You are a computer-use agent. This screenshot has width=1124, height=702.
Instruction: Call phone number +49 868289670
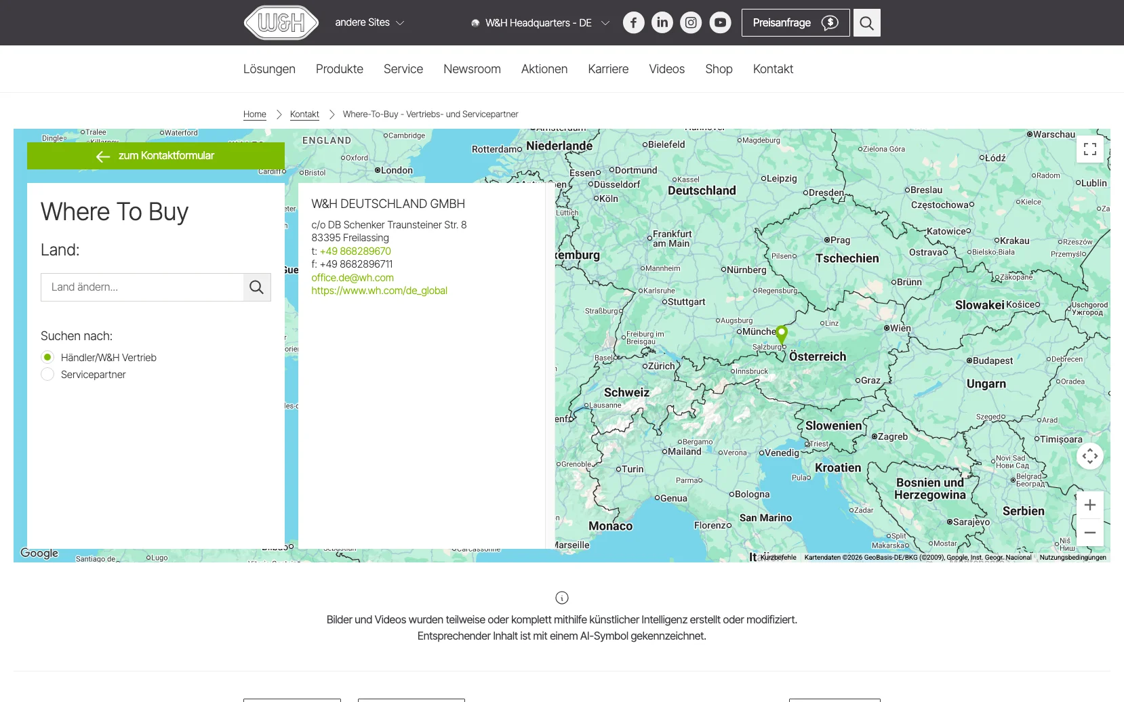click(x=355, y=251)
